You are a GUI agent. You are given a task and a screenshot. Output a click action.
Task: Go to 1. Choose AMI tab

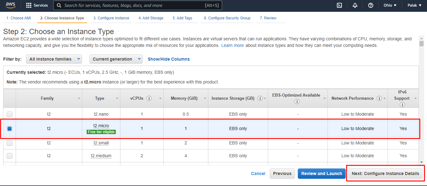pos(19,18)
